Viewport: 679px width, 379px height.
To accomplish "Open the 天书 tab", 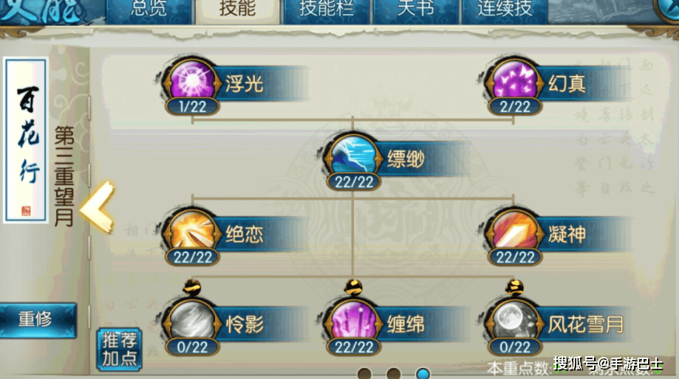I will click(x=416, y=10).
